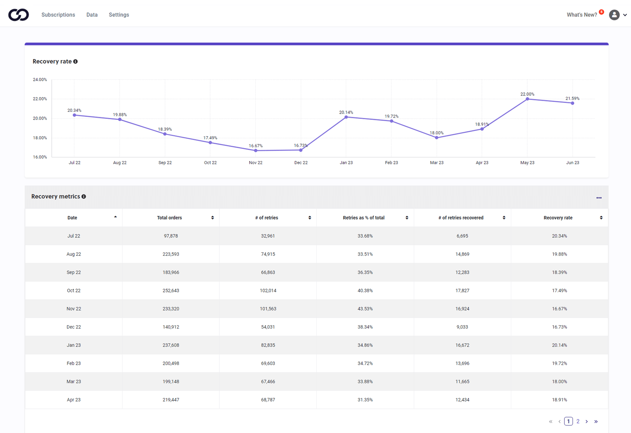This screenshot has height=433, width=631.
Task: Click the Recovery rate info icon
Action: (x=75, y=62)
